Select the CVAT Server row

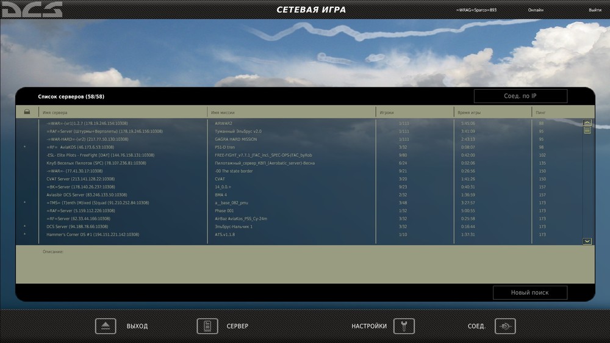[299, 179]
